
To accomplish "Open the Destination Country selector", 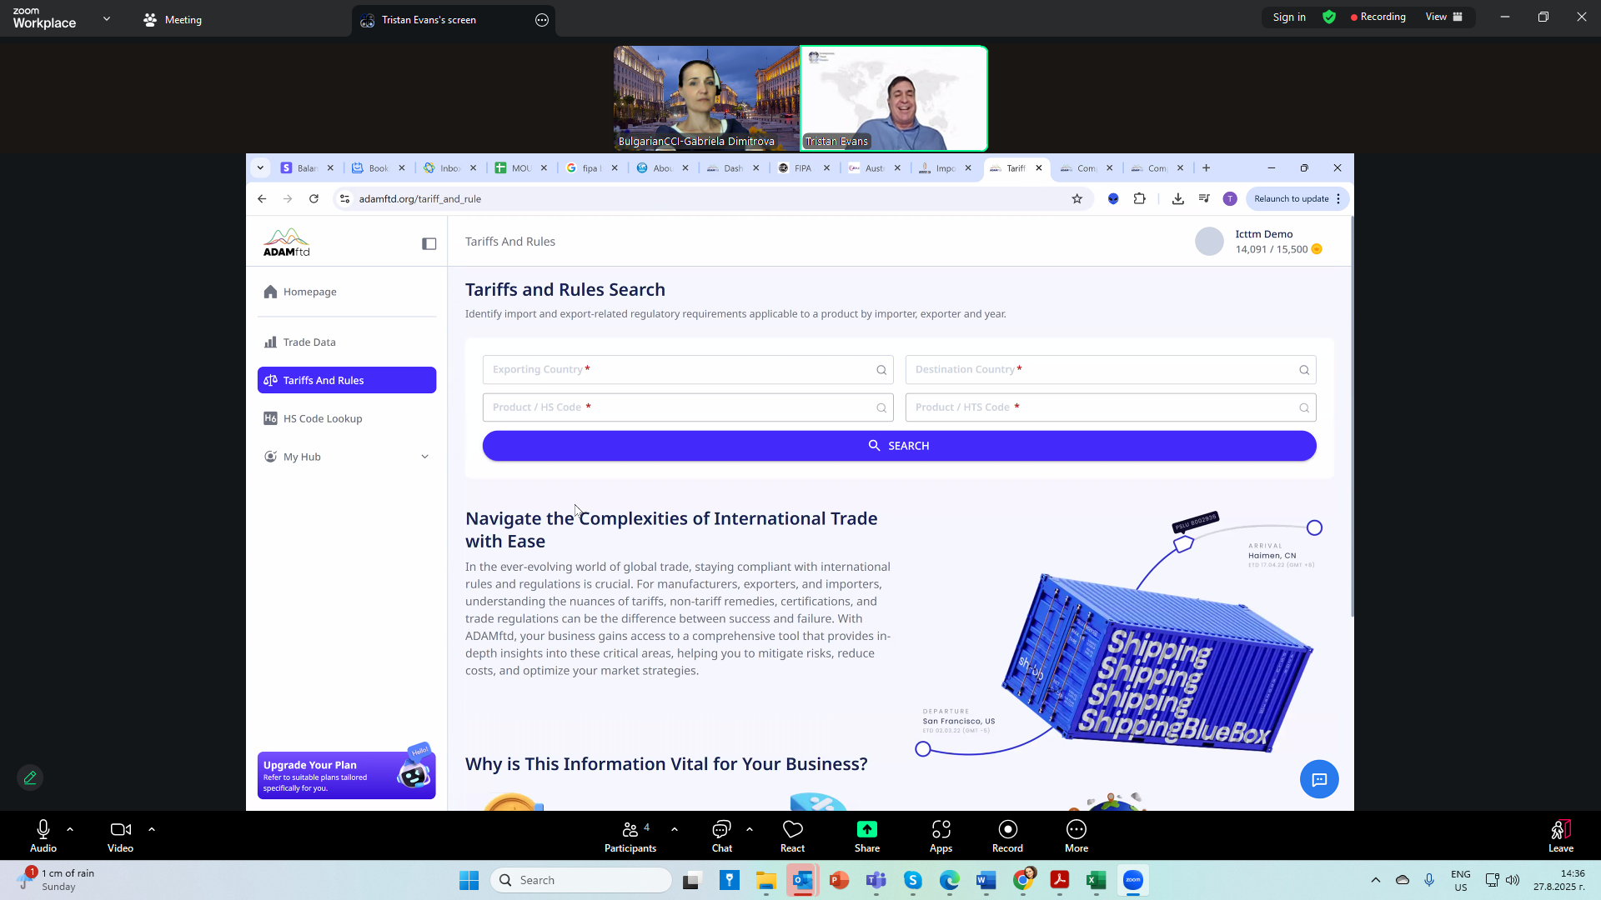I will [x=1111, y=370].
